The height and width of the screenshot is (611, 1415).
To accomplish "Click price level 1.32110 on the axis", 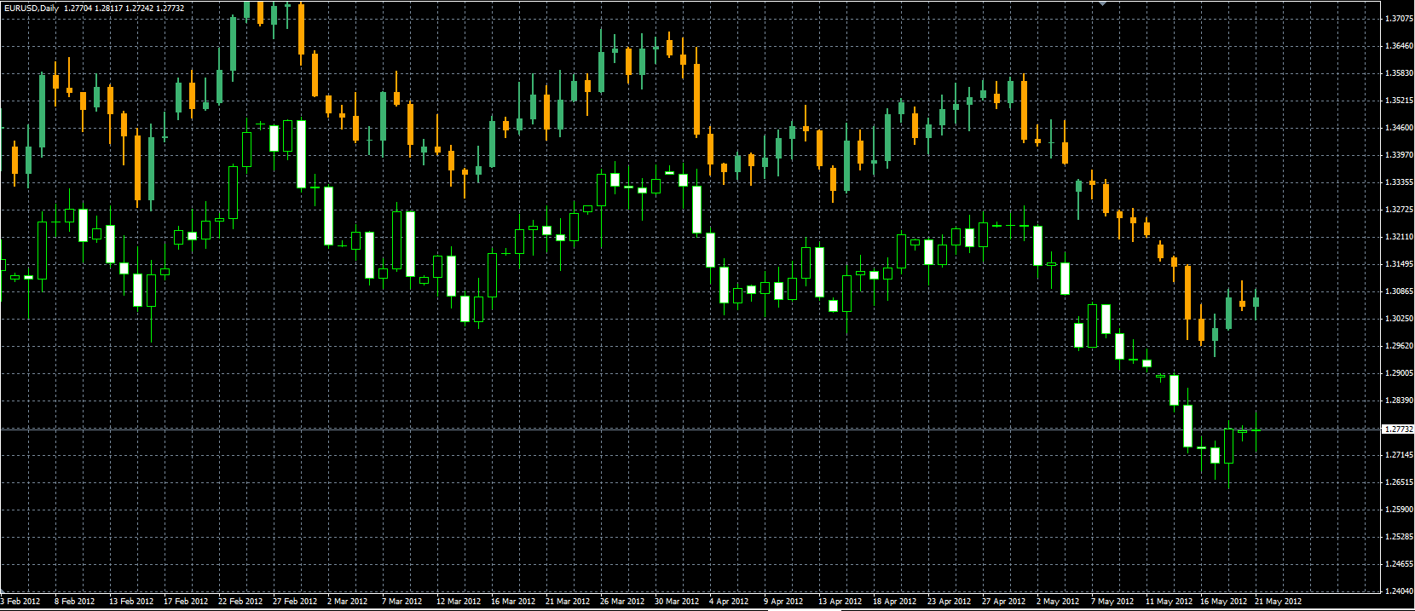I will [1400, 237].
